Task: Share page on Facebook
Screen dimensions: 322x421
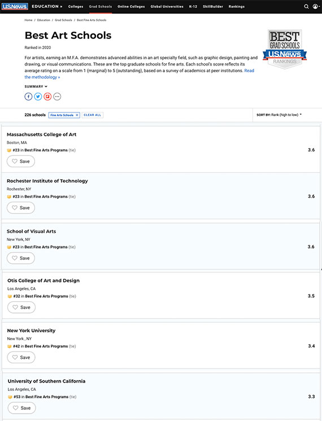Action: tap(28, 97)
